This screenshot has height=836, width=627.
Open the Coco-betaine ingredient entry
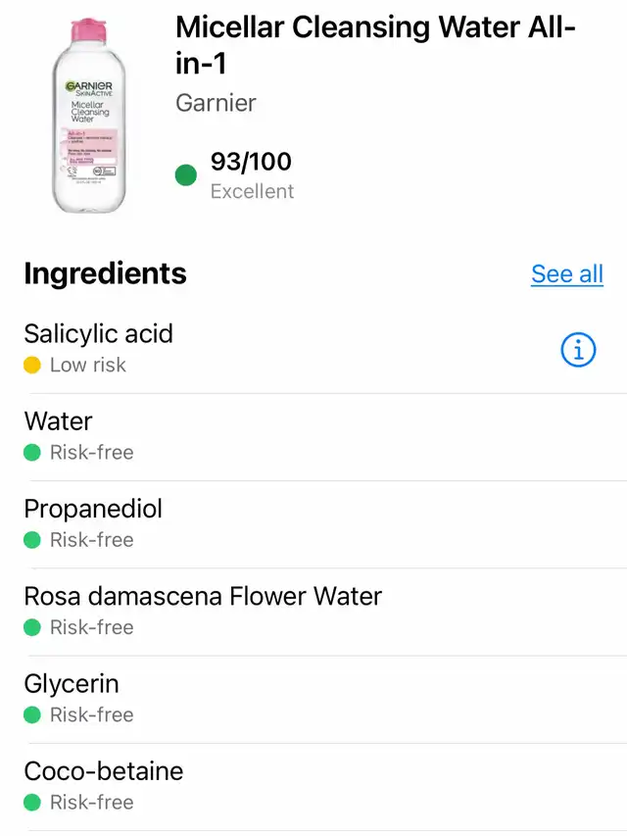pyautogui.click(x=103, y=771)
